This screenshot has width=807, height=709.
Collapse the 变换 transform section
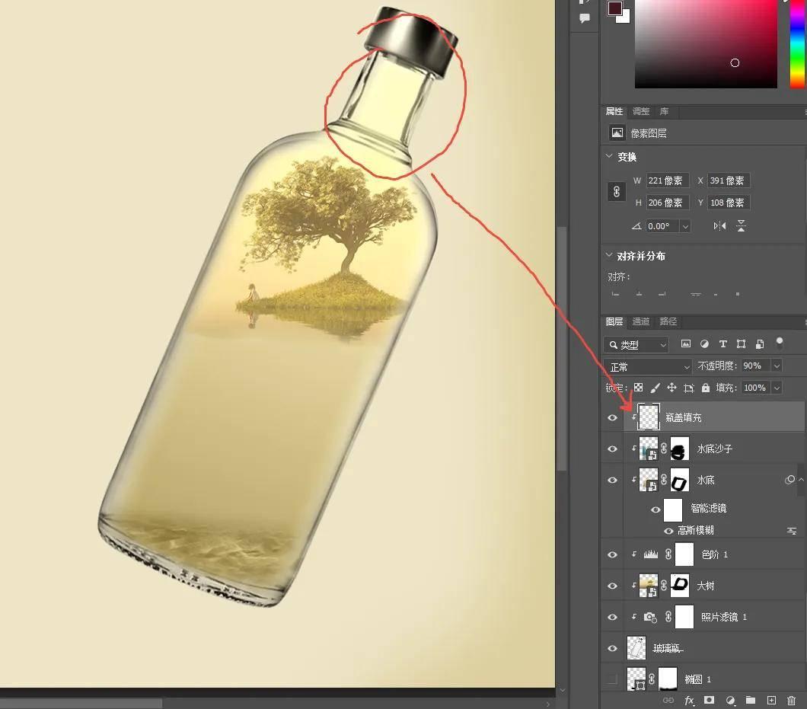tap(609, 157)
